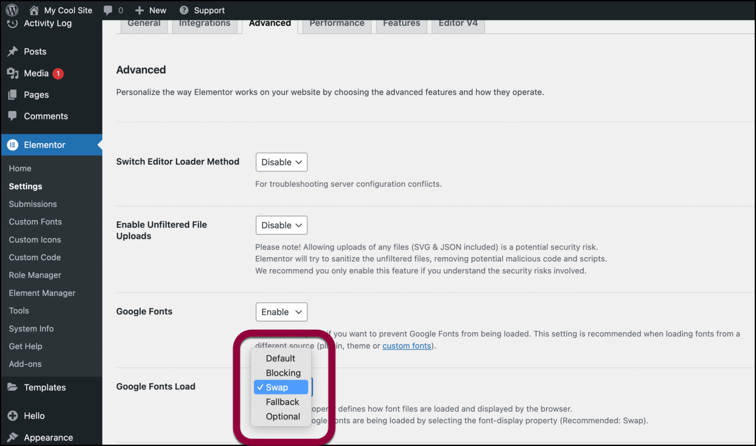Open the Hello plugin icon in sidebar
The width and height of the screenshot is (756, 446).
tap(13, 416)
